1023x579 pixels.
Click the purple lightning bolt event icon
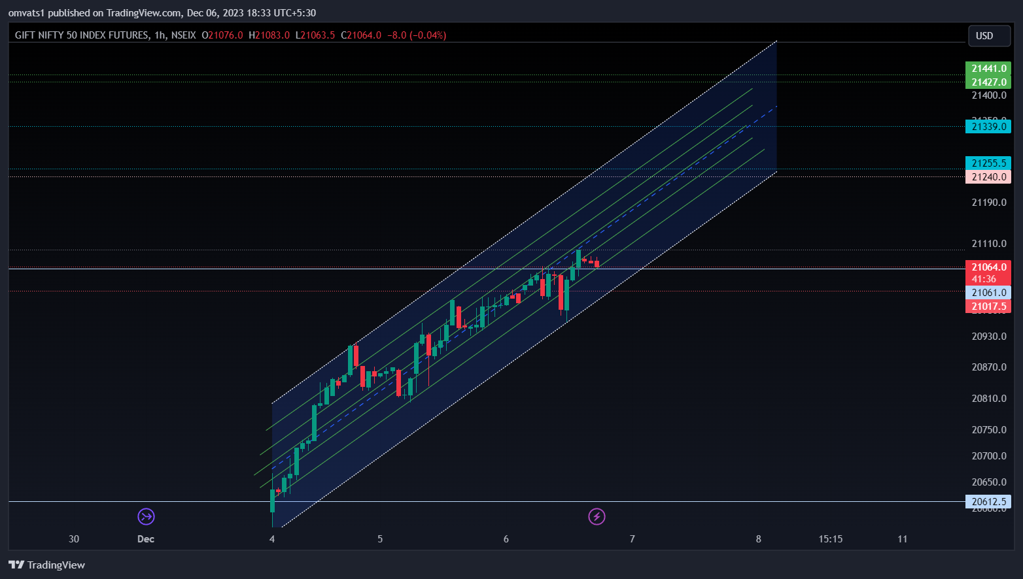click(x=597, y=517)
